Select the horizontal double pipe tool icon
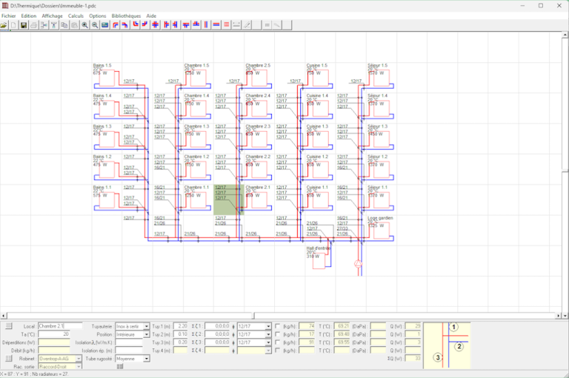The image size is (569, 378). click(x=216, y=25)
